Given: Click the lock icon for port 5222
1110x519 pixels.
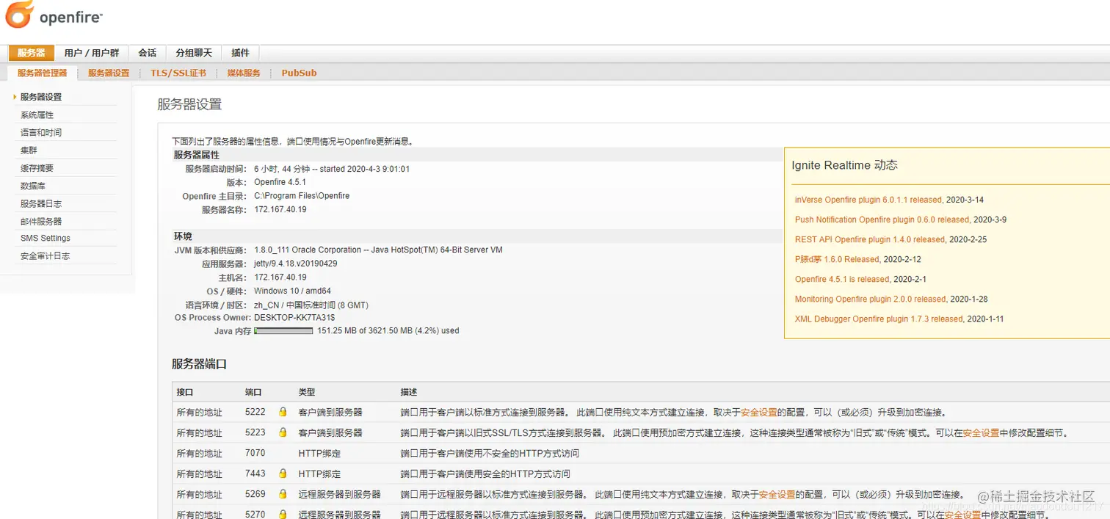Looking at the screenshot, I should tap(283, 412).
